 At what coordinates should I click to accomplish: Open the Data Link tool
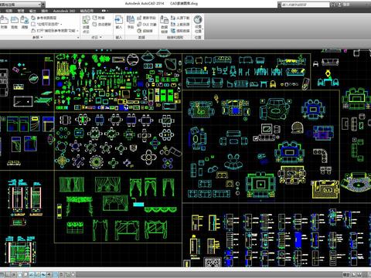pos(164,24)
